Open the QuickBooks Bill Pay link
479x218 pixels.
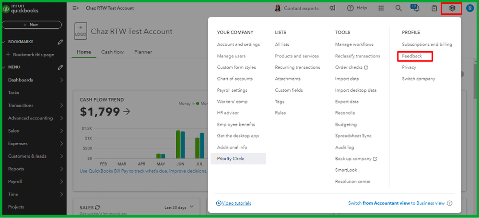(x=143, y=171)
